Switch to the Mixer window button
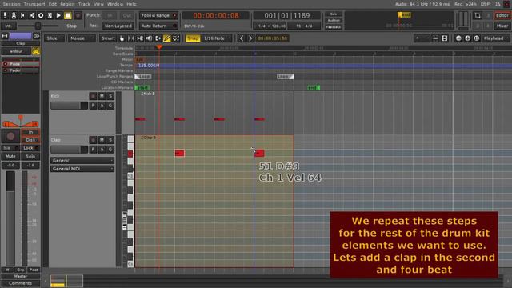Image resolution: width=512 pixels, height=288 pixels. point(502,26)
